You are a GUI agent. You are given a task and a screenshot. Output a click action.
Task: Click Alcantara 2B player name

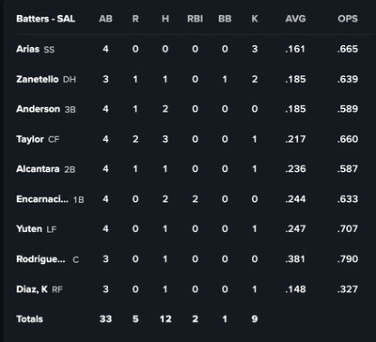click(x=38, y=169)
